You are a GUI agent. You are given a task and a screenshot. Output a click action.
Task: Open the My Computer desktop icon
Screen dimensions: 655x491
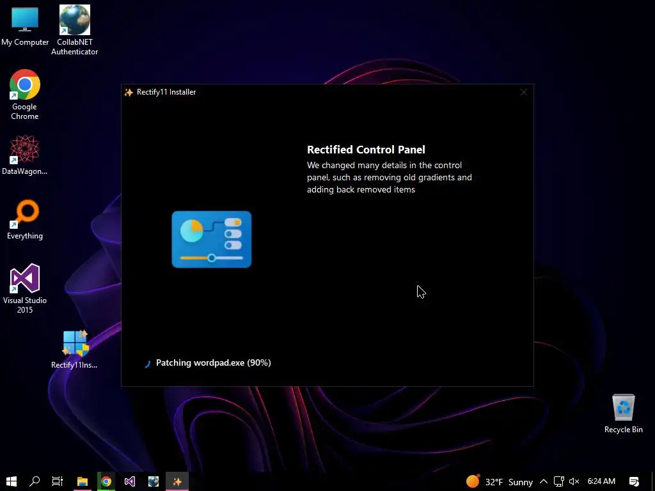25,26
